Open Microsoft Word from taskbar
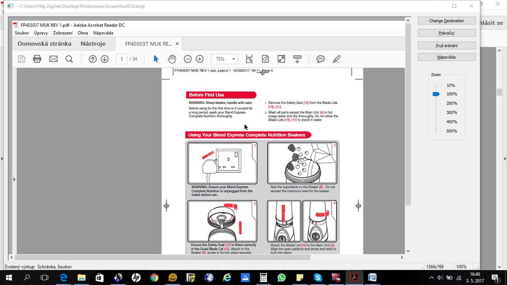Screen dimensions: 507x285 [x=372, y=278]
